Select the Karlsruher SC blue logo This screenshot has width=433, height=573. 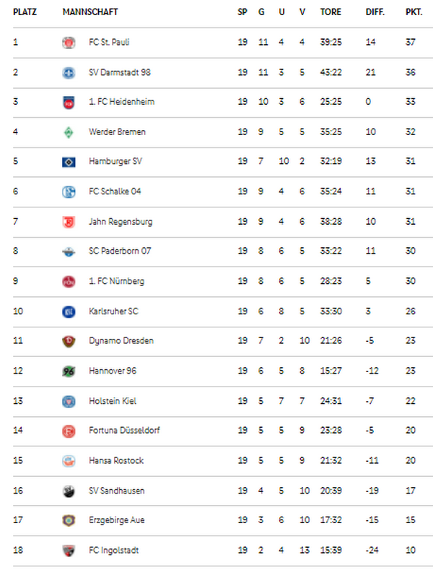pyautogui.click(x=69, y=311)
